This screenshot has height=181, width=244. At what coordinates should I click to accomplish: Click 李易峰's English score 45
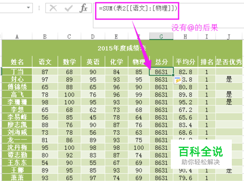click(93, 117)
